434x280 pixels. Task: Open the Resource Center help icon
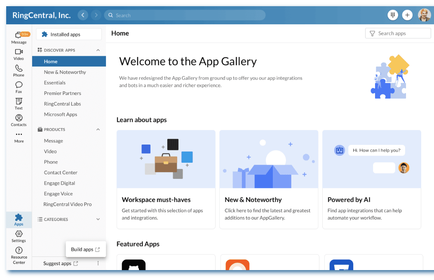(19, 251)
